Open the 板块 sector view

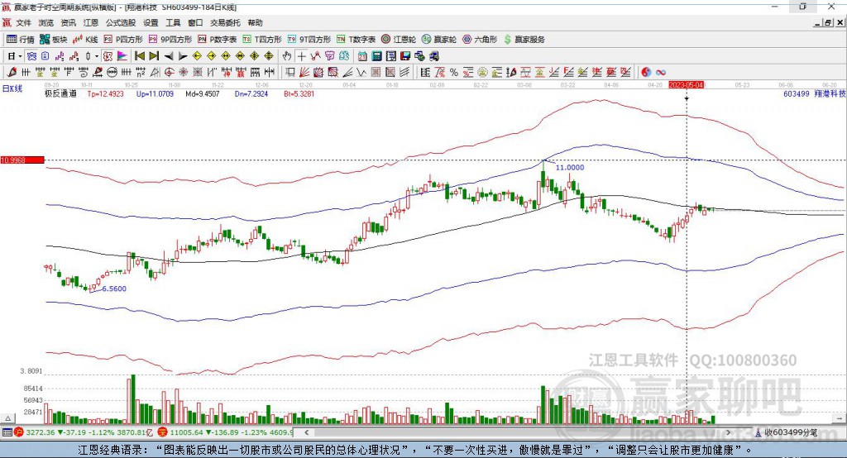(54, 40)
